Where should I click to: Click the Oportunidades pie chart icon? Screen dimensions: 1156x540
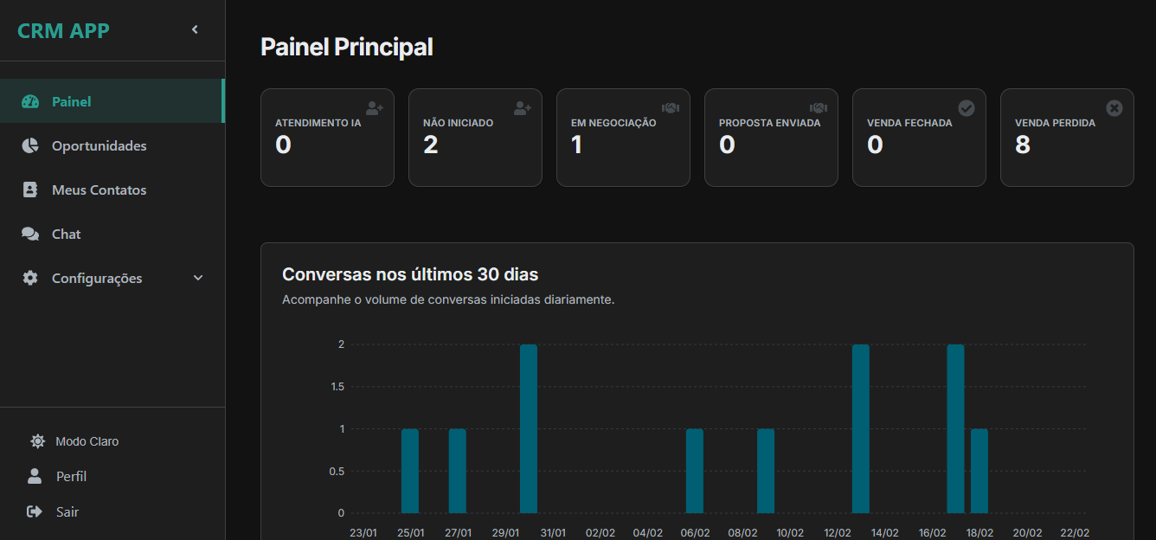coord(30,145)
